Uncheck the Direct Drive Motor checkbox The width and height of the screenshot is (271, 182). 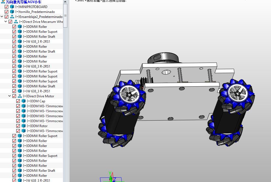[x=14, y=96]
